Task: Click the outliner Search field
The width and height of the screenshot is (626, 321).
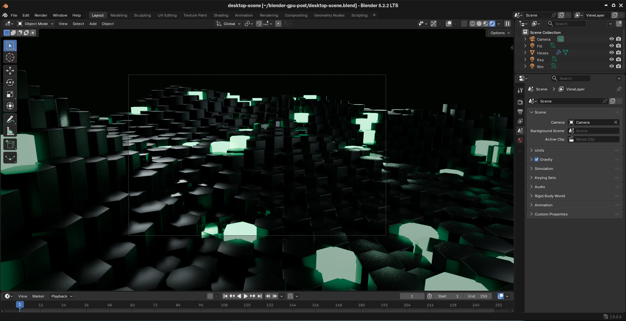Action: (566, 24)
